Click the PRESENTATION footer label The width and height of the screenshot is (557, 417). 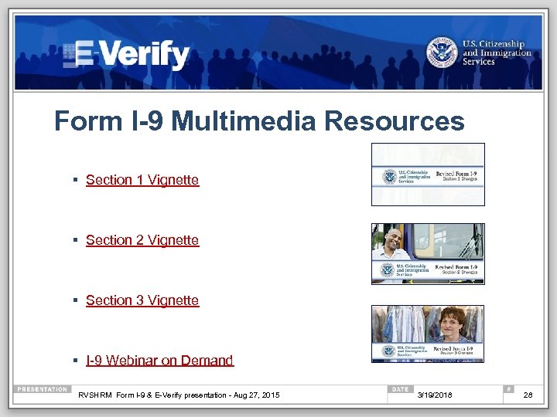[43, 389]
